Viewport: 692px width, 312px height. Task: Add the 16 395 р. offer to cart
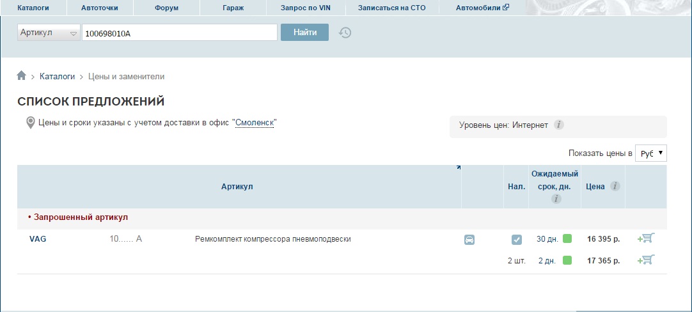(646, 238)
